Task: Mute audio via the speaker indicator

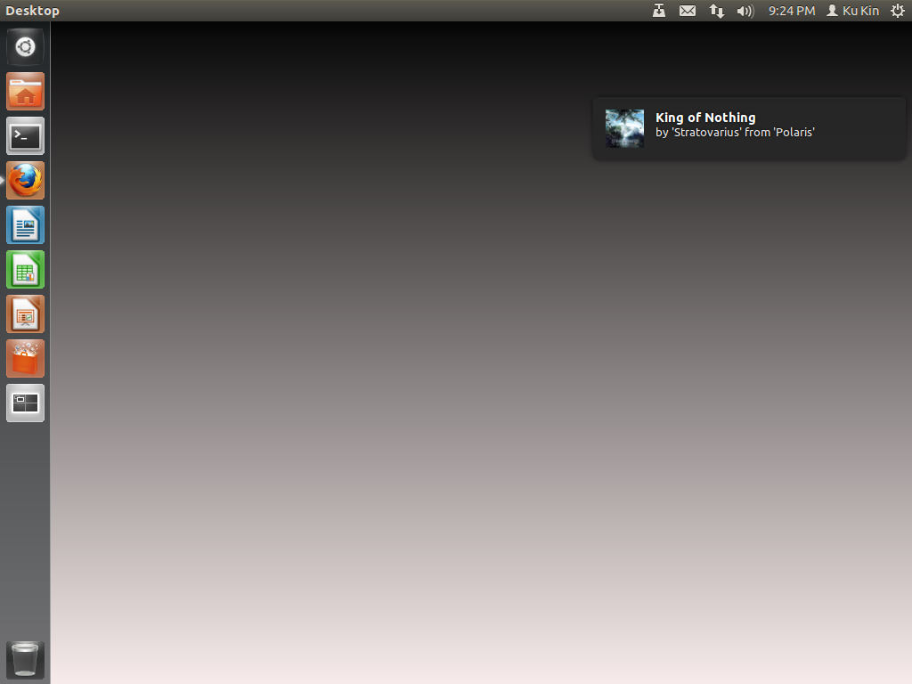Action: coord(745,11)
